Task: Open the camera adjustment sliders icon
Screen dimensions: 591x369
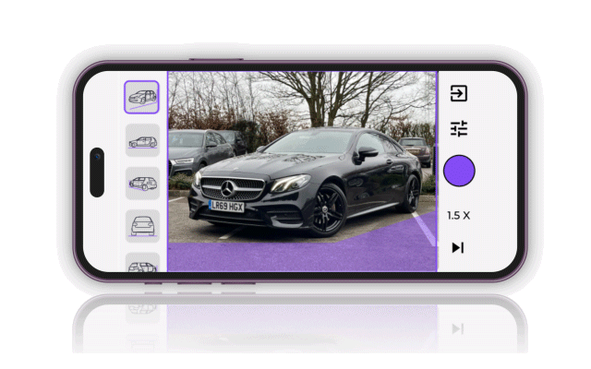Action: tap(459, 128)
